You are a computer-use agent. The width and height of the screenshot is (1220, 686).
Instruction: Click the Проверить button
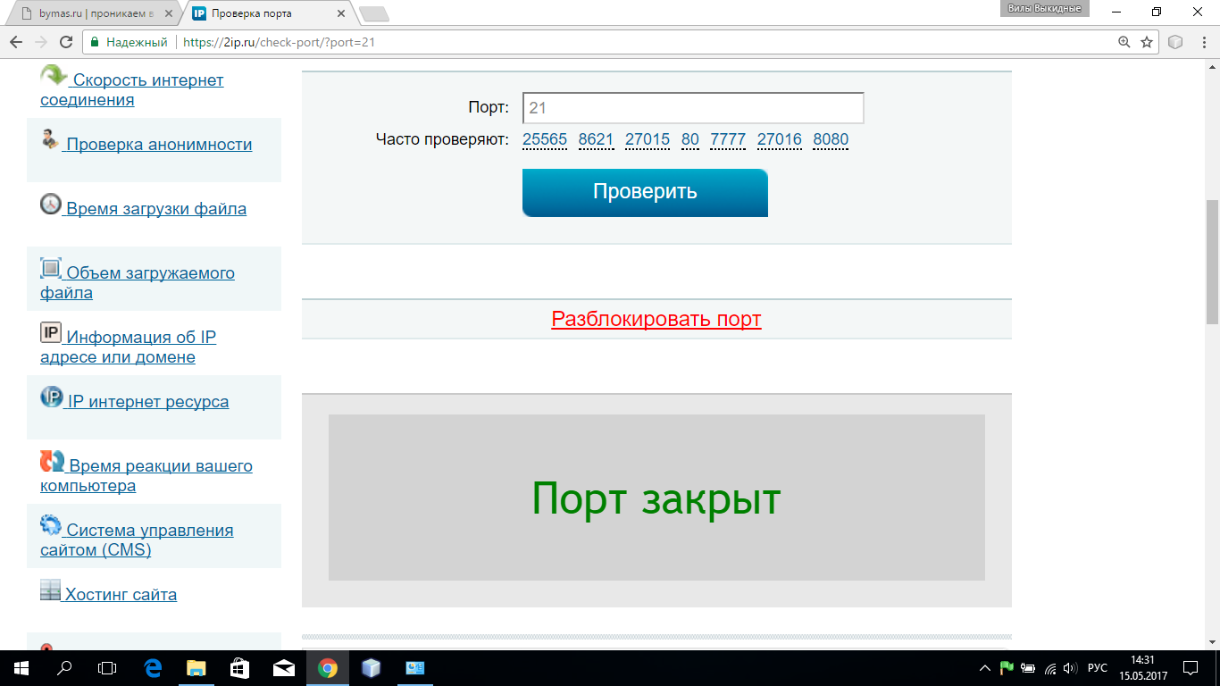pos(645,192)
